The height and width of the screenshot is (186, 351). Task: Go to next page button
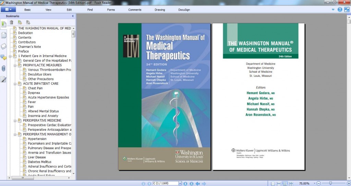pos(185,184)
